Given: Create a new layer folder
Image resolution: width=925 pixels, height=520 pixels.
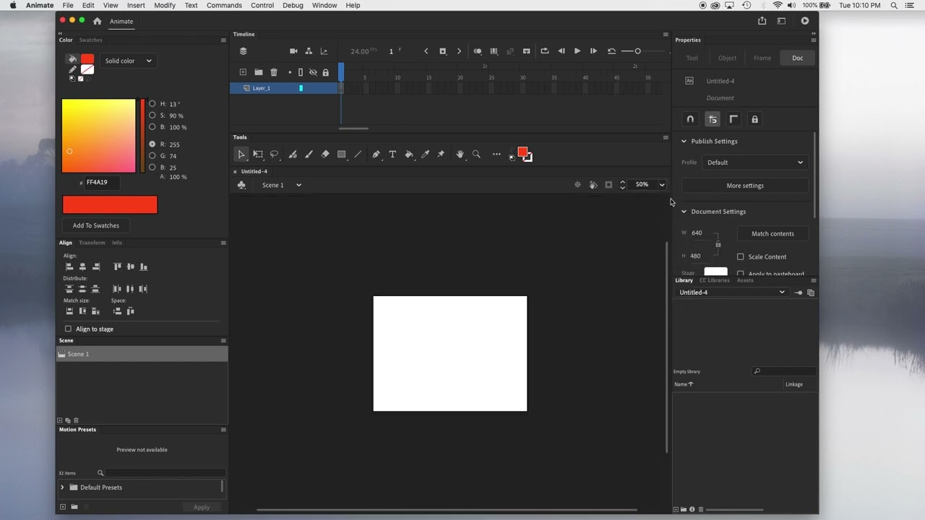Looking at the screenshot, I should coord(258,72).
